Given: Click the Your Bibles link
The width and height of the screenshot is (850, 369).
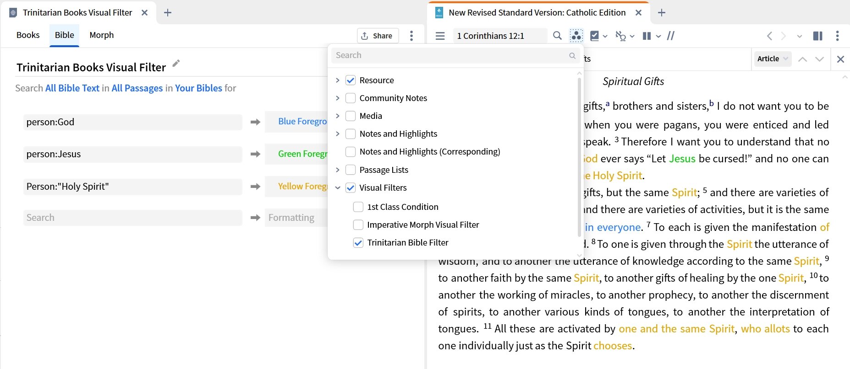Looking at the screenshot, I should point(198,88).
